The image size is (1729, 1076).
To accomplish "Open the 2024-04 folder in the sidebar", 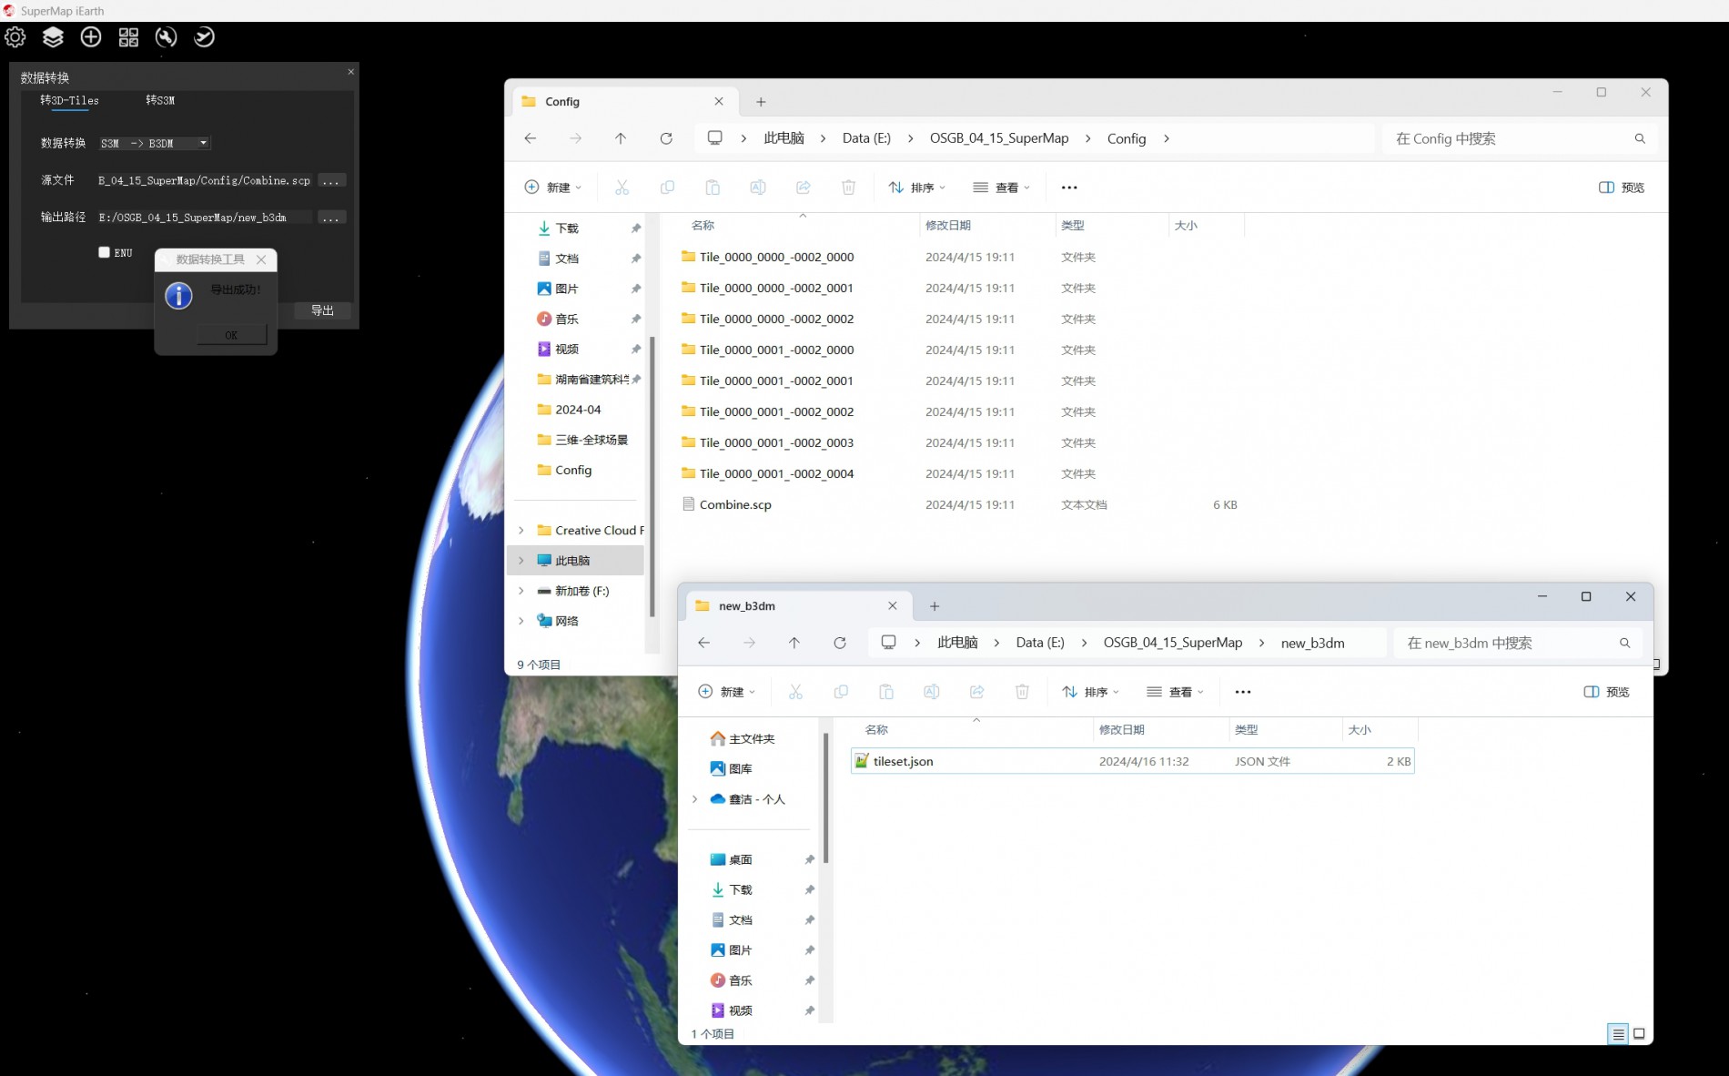I will 578,410.
